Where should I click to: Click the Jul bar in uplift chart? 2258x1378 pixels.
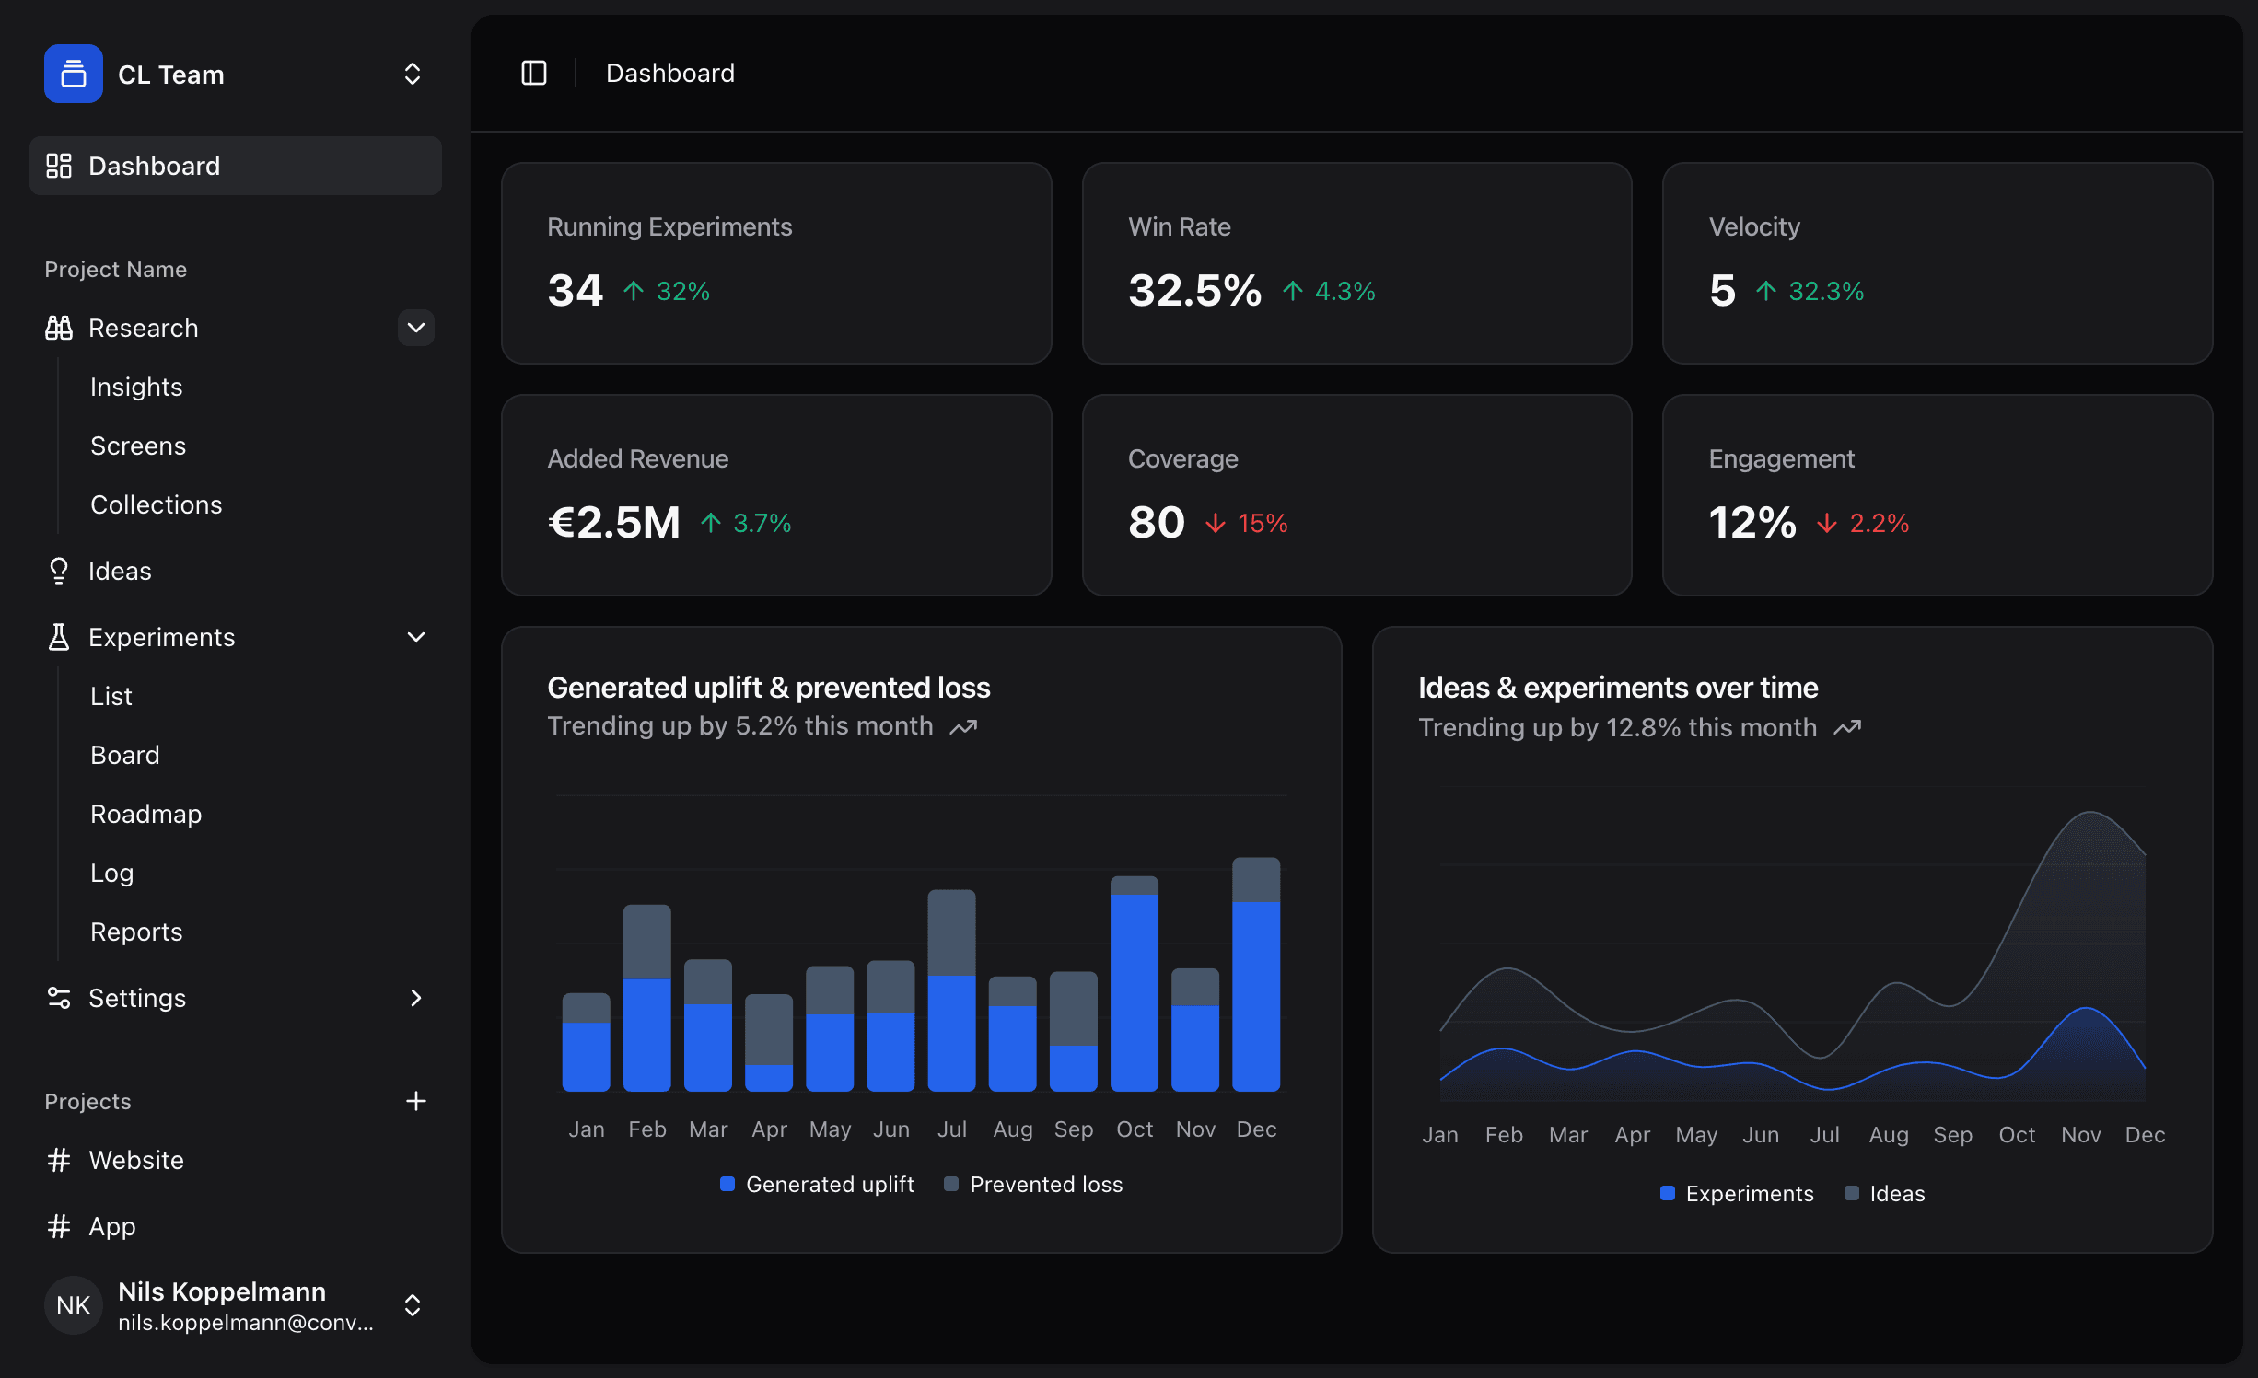[x=951, y=990]
